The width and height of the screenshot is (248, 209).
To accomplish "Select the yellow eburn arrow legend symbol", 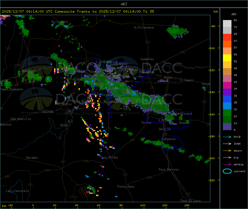I will click(x=227, y=151).
